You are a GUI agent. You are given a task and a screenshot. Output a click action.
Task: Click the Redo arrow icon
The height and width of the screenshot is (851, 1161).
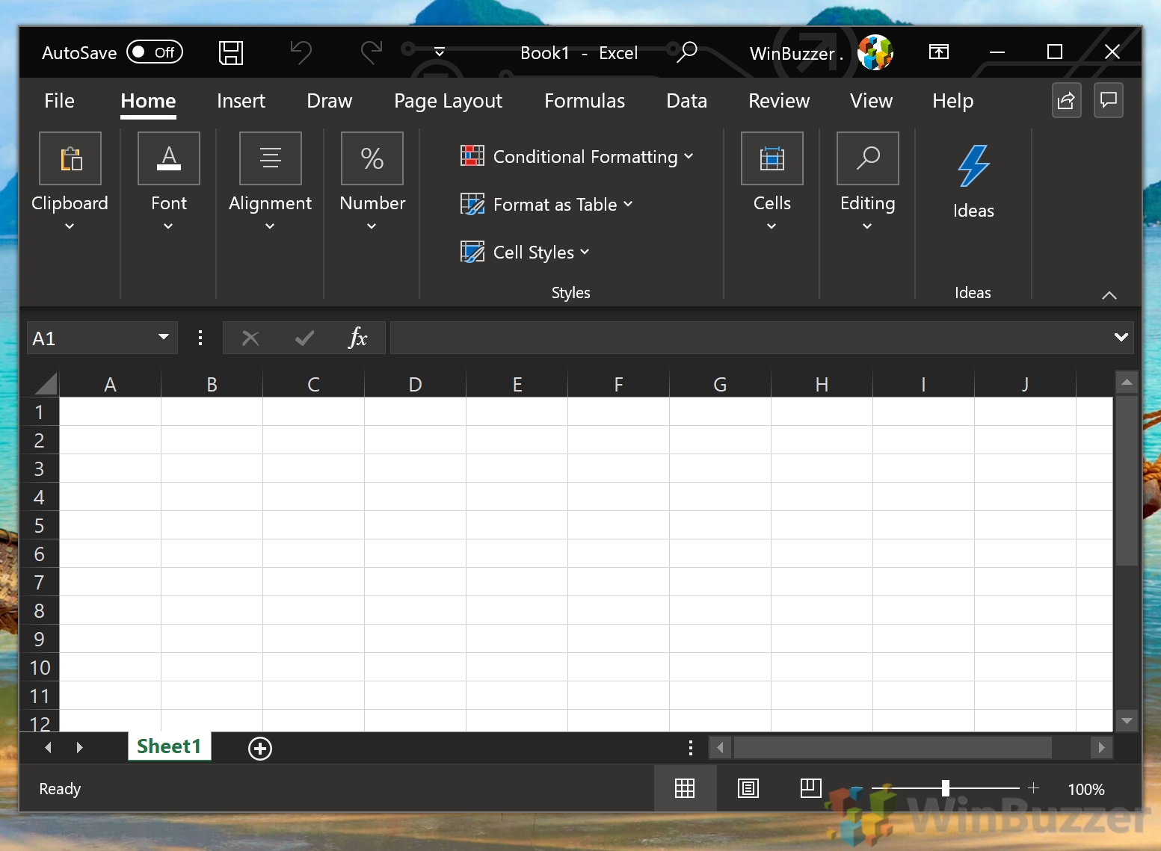click(x=371, y=52)
